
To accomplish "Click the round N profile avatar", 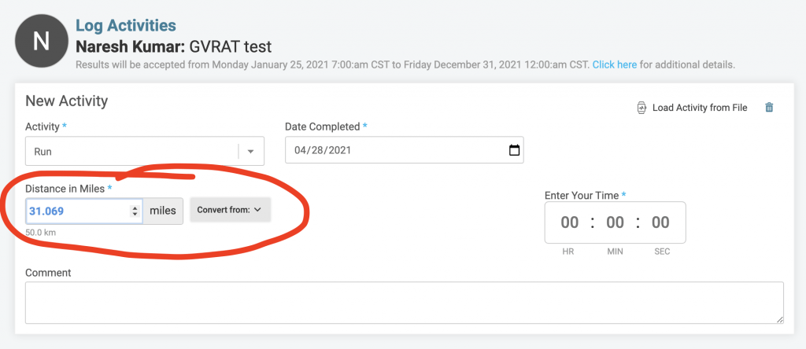I will pos(41,41).
